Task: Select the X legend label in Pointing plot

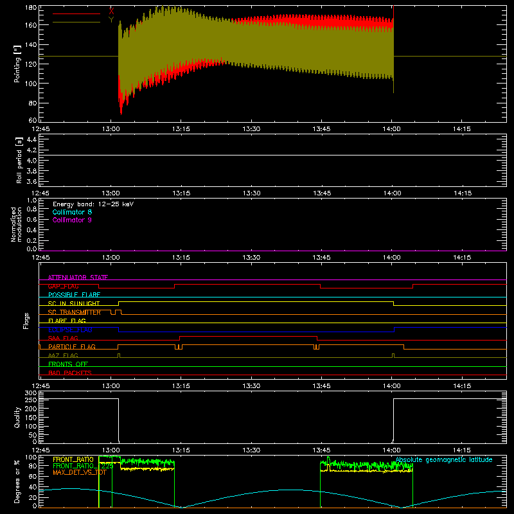Action: [x=111, y=11]
